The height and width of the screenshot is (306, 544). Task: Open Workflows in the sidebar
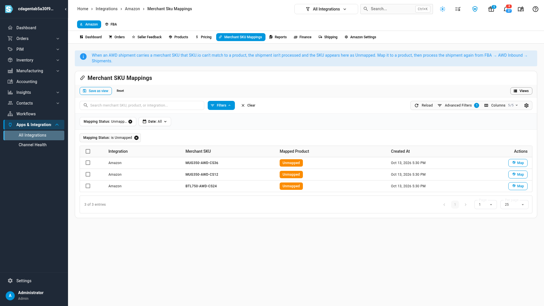coord(34,114)
